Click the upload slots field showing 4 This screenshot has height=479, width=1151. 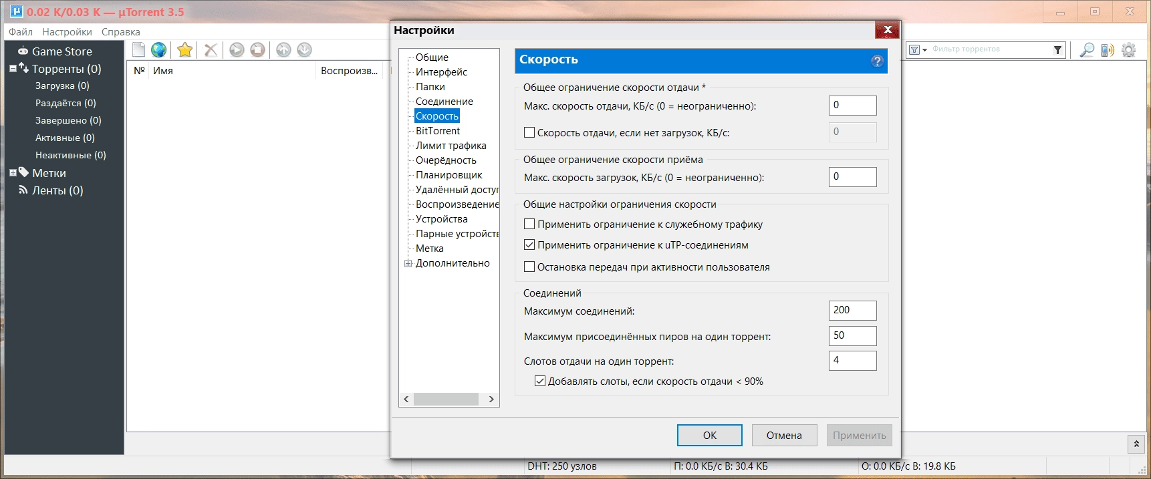pyautogui.click(x=853, y=360)
